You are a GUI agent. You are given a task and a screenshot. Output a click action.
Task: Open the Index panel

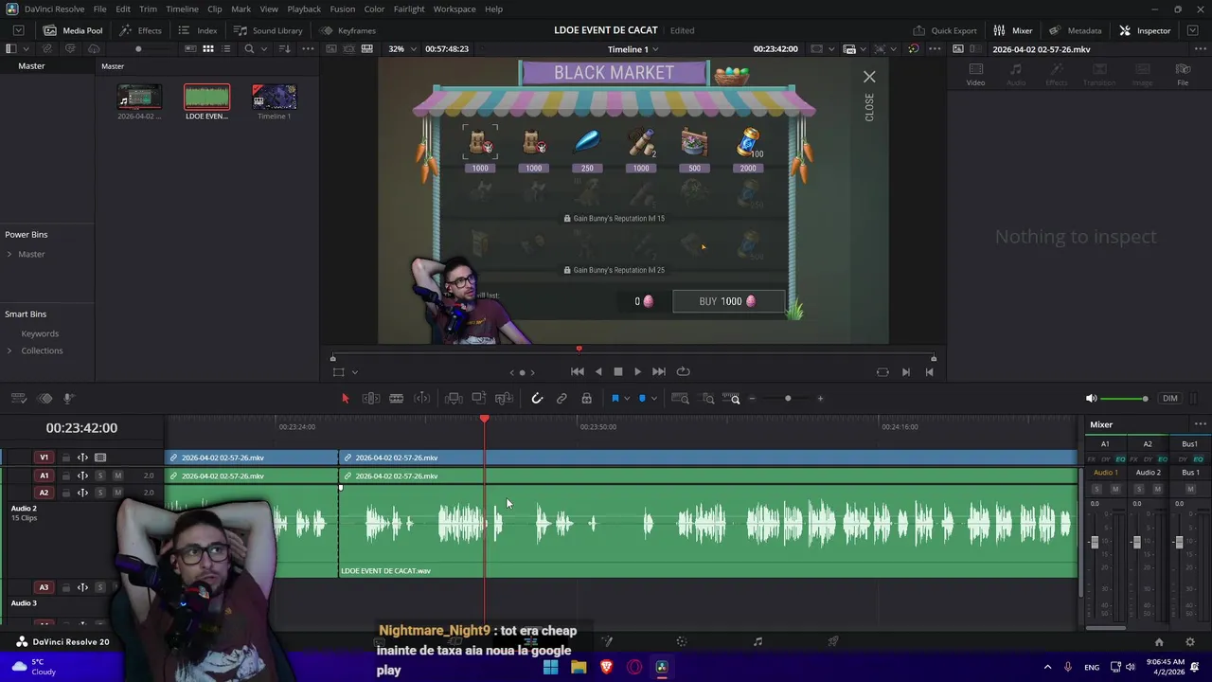[x=198, y=30]
